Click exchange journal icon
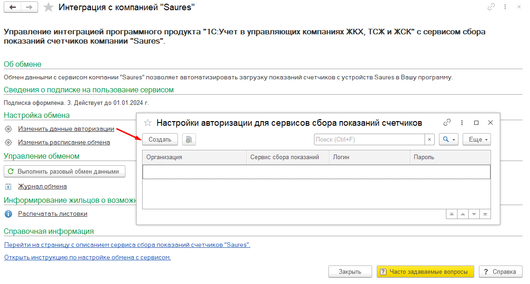The width and height of the screenshot is (530, 284). (x=8, y=187)
